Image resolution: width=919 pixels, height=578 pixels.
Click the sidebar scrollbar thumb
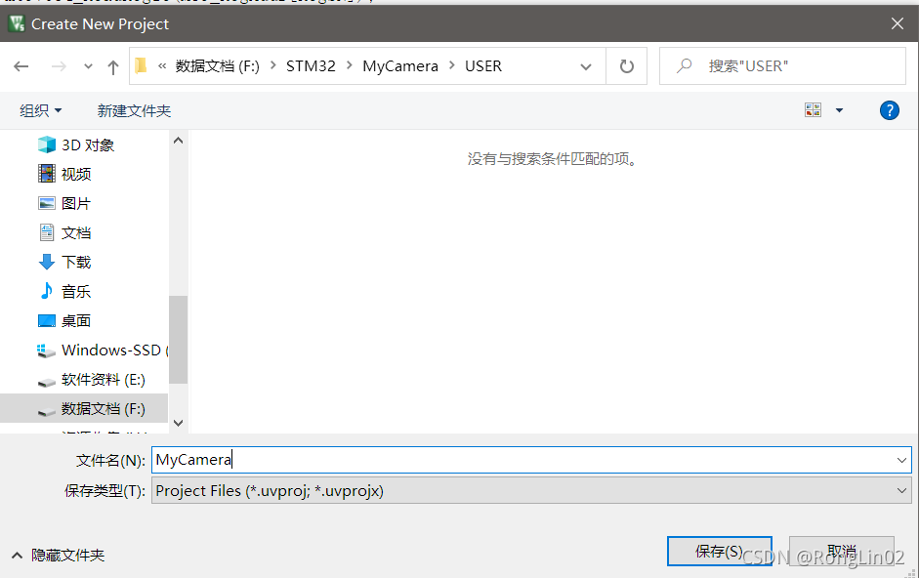[178, 340]
